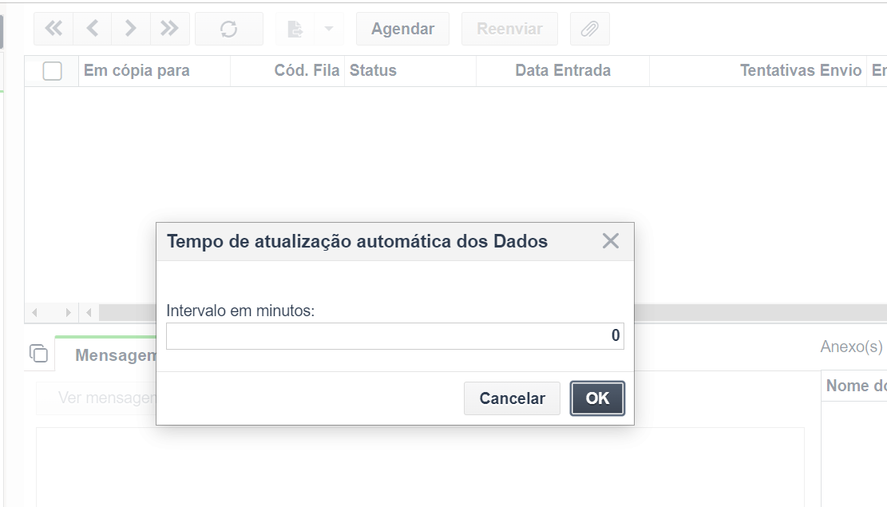The image size is (887, 507).
Task: Click the grid horizontal scroll left arrow
Action: (35, 312)
